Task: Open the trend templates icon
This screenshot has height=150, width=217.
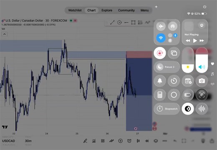Action: pos(111,141)
